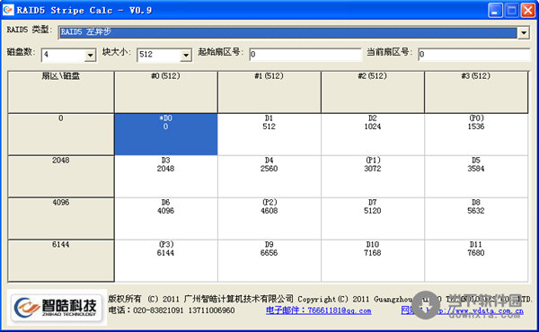Close the RAID5 Stripe Calc window

(527, 10)
